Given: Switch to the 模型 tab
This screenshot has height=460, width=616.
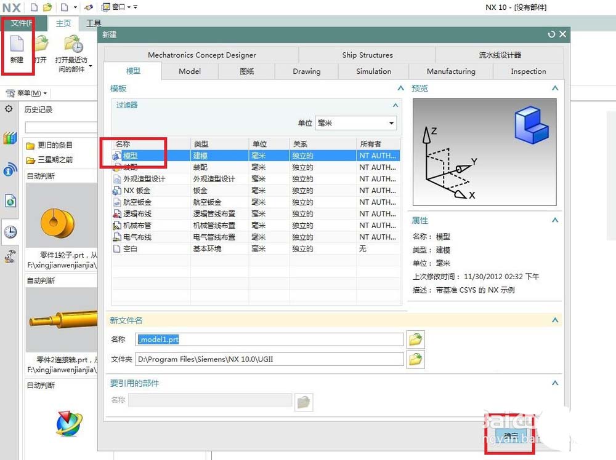Looking at the screenshot, I should 133,71.
